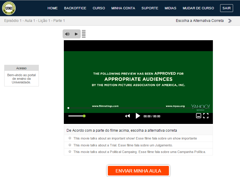Open the CURSO menu
This screenshot has width=240, height=177.
click(99, 8)
